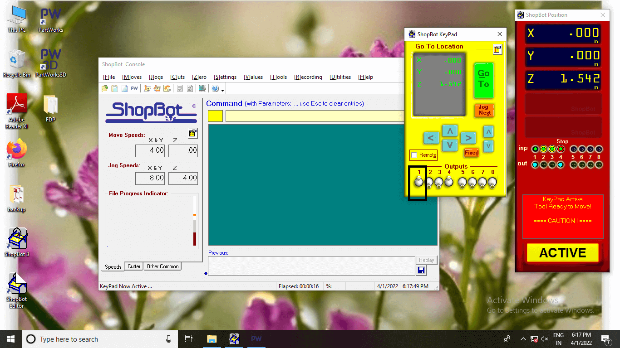The image size is (620, 348).
Task: Switch to the Other Common tab
Action: pos(162,266)
